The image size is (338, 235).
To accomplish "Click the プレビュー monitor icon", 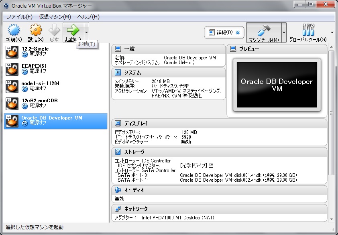I will 233,49.
